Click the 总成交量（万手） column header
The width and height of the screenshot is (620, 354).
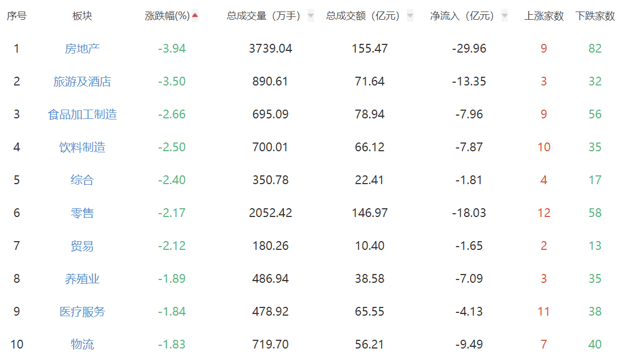[264, 16]
